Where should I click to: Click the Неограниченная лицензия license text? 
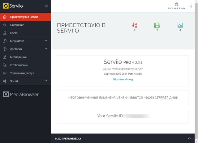123,97
